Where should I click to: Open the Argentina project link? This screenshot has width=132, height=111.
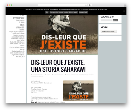pyautogui.click(x=22, y=30)
